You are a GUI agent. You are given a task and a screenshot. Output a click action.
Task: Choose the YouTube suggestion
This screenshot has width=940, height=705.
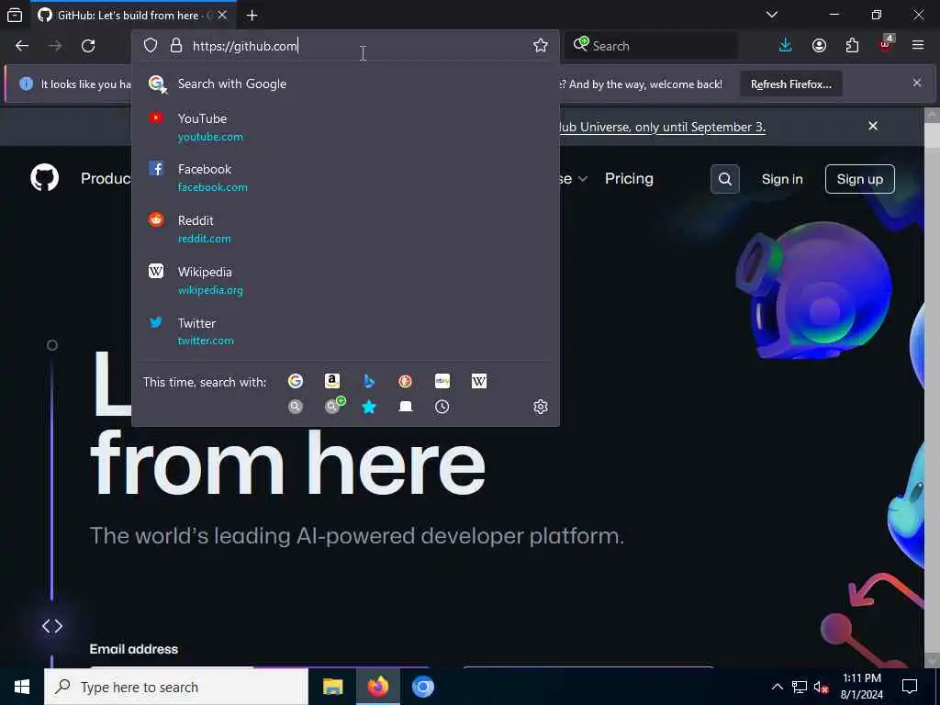pyautogui.click(x=345, y=127)
